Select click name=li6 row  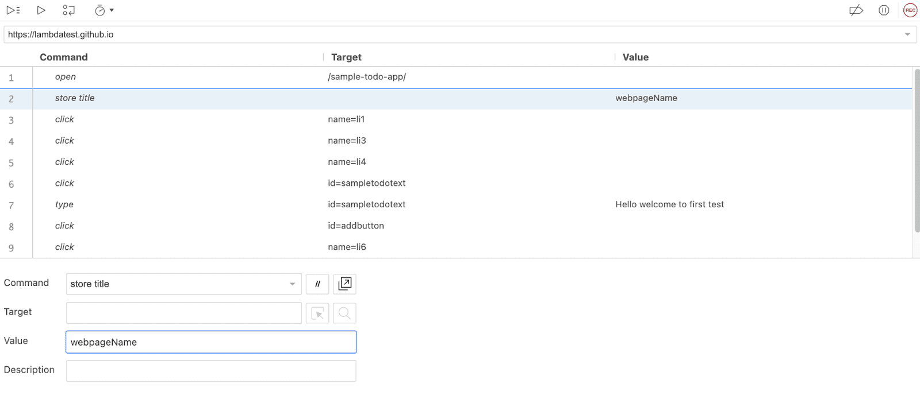pos(456,247)
